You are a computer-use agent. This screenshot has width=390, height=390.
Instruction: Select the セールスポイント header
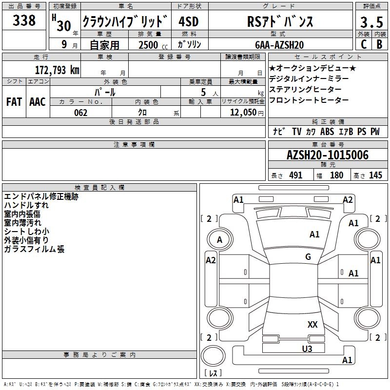(328, 57)
